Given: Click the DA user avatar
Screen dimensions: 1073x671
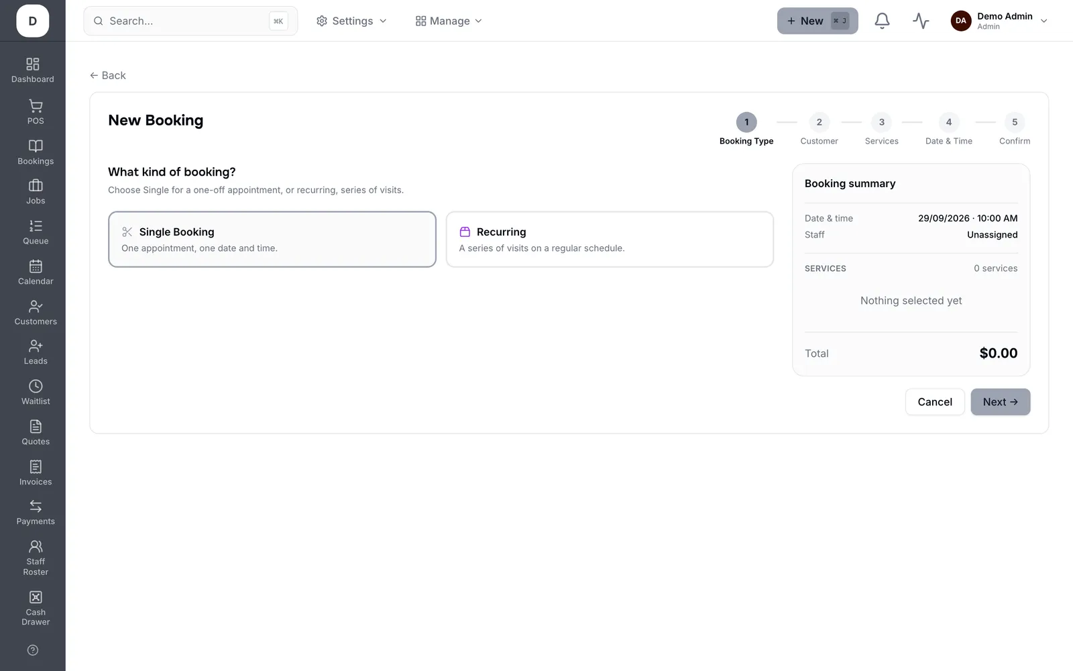Looking at the screenshot, I should coord(961,21).
